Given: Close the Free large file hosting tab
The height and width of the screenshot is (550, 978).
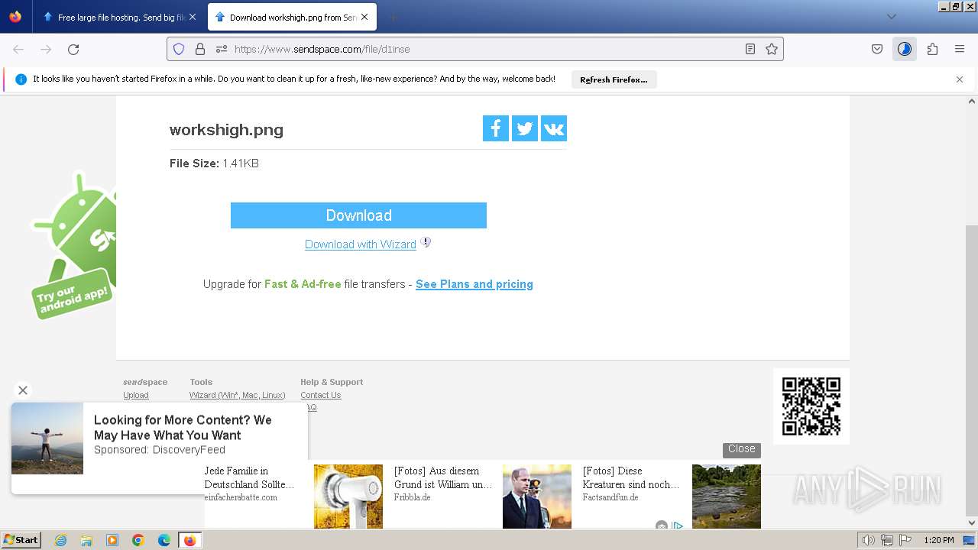Looking at the screenshot, I should 192,17.
